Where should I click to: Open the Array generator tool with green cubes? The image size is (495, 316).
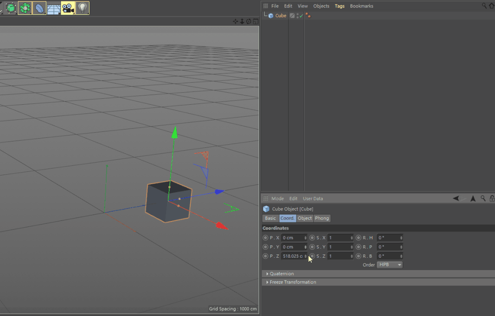25,8
